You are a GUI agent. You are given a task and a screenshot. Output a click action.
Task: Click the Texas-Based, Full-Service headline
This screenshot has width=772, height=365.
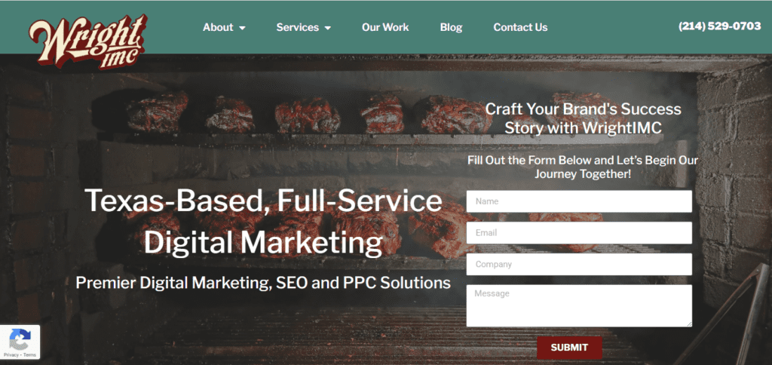(x=263, y=201)
